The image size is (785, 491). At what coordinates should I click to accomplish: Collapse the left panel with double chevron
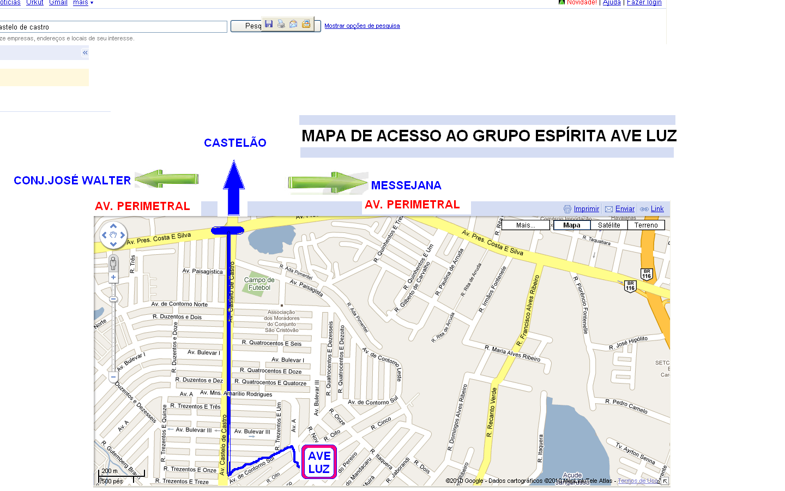pos(85,53)
